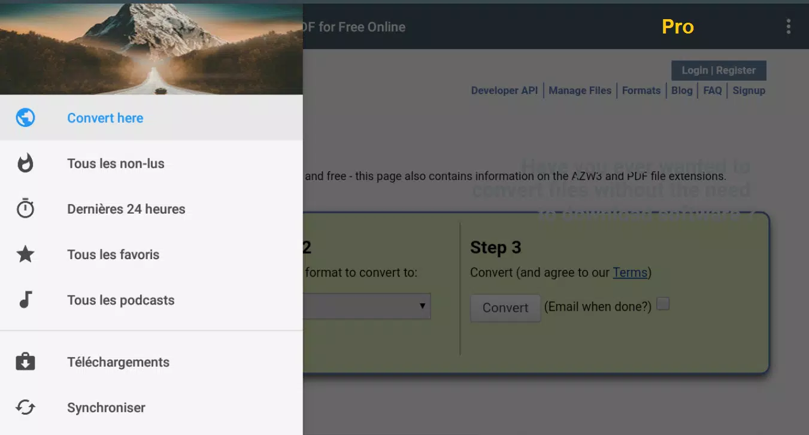Click the Login | Register button
The width and height of the screenshot is (809, 435).
point(719,70)
